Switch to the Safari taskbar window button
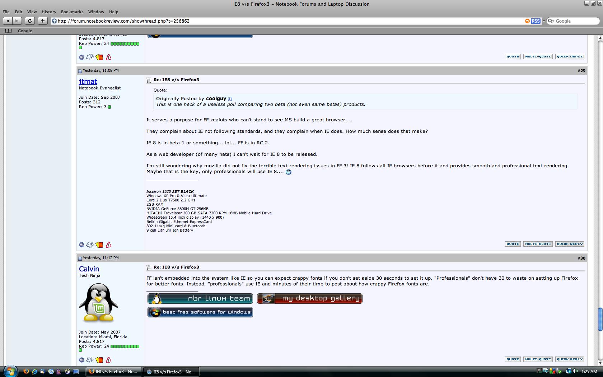Screen dimensions: 603x377 [171, 372]
